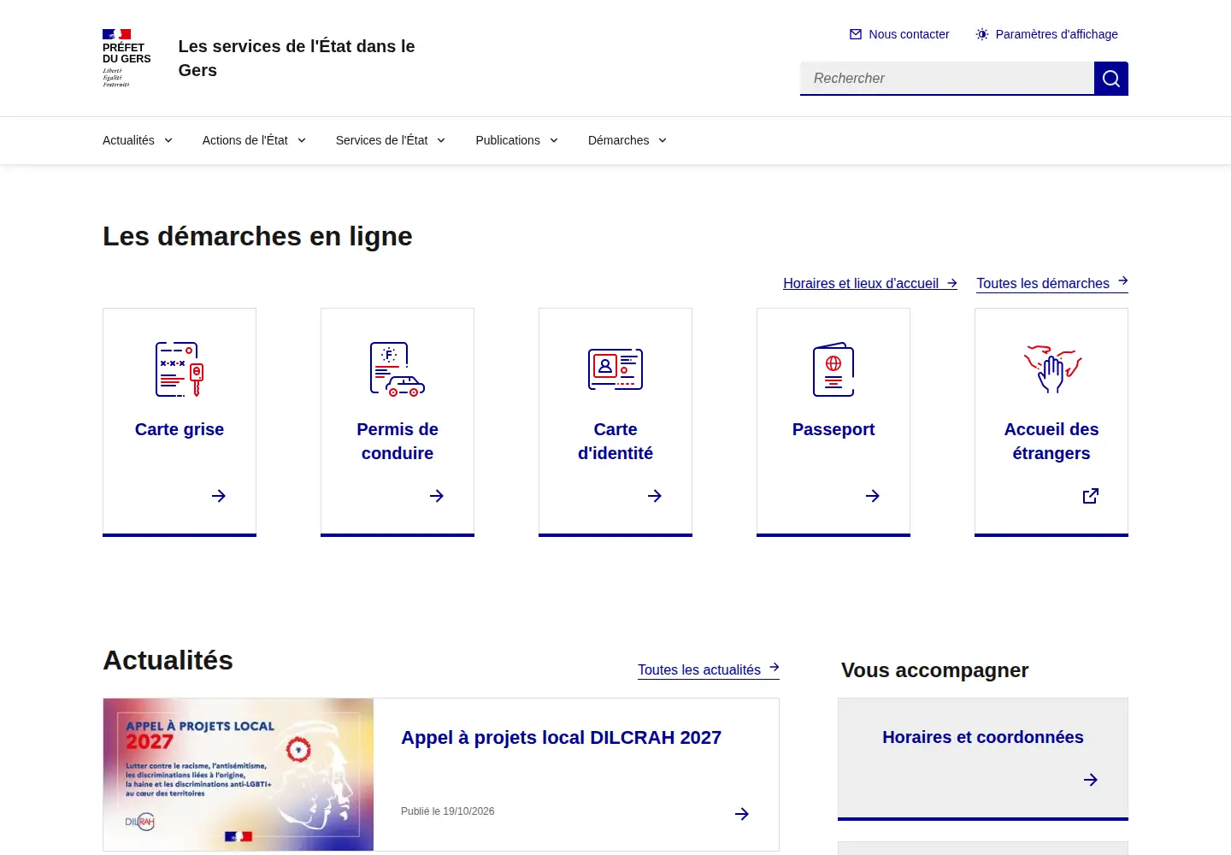The image size is (1231, 855).
Task: Open the Permis de conduire title link
Action: pyautogui.click(x=398, y=441)
